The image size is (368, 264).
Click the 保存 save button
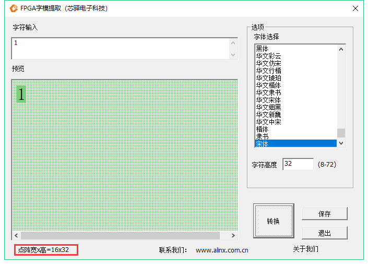click(325, 214)
